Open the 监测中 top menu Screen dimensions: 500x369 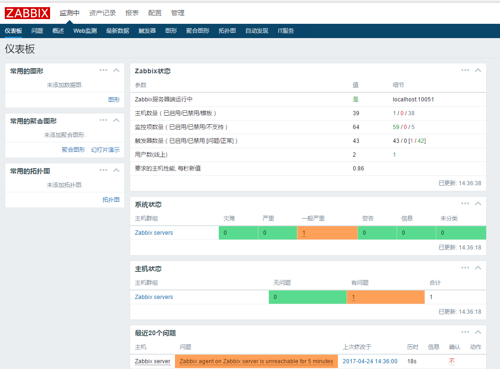coord(70,13)
